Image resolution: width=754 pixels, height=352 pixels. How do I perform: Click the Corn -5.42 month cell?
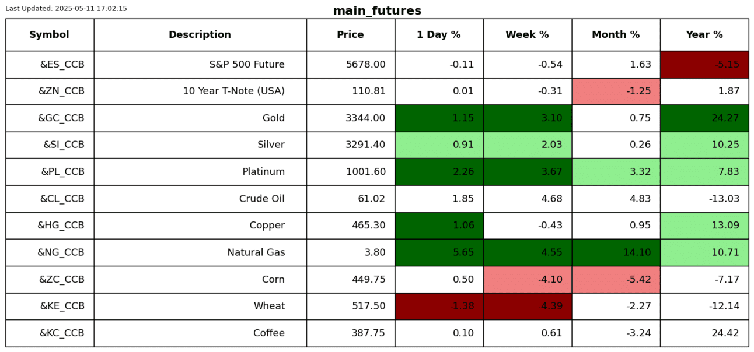click(616, 279)
